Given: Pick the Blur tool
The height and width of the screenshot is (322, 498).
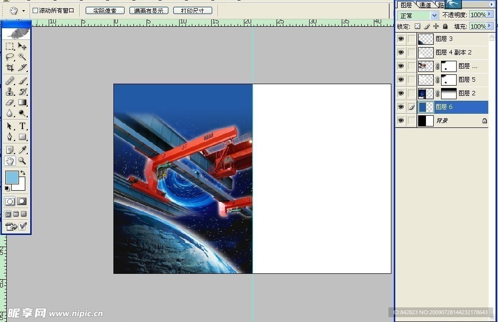Looking at the screenshot, I should [x=10, y=113].
